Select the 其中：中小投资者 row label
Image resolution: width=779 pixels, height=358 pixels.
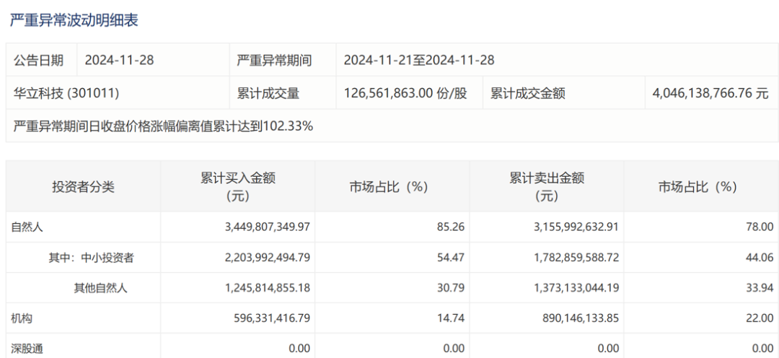[x=92, y=258]
